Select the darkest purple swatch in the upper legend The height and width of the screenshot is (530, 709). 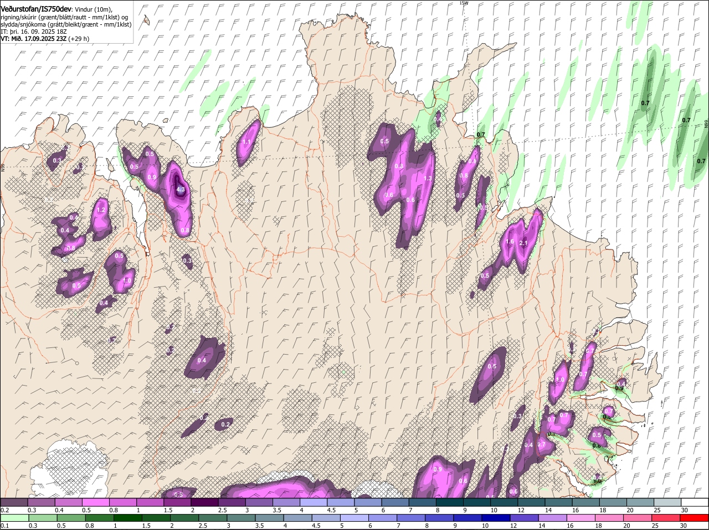204,502
